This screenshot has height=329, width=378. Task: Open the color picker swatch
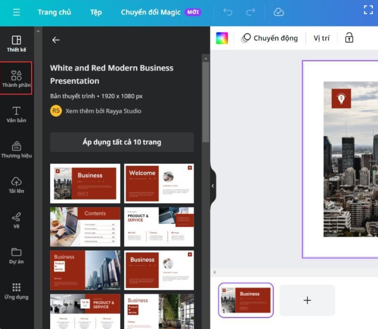pos(222,38)
